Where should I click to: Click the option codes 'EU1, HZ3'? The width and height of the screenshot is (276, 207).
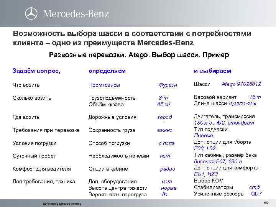[x=206, y=174]
